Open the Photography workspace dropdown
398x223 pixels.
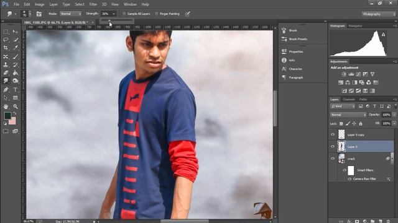tap(379, 14)
